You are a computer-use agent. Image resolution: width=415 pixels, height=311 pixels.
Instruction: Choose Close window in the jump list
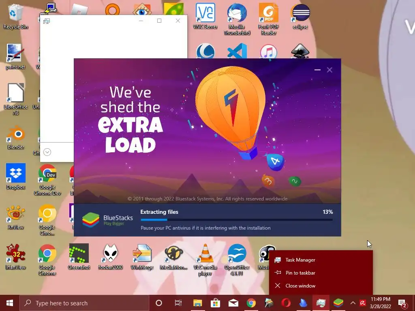(321, 285)
